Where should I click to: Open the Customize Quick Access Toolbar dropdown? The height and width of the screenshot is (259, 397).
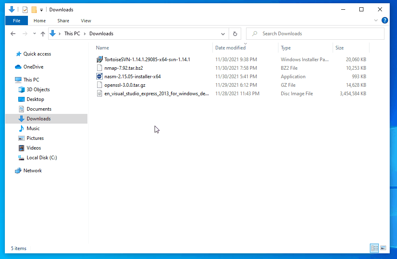point(41,10)
